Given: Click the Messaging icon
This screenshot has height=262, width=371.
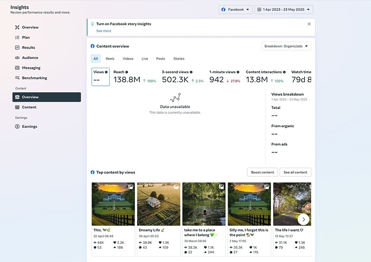Looking at the screenshot, I should [17, 68].
